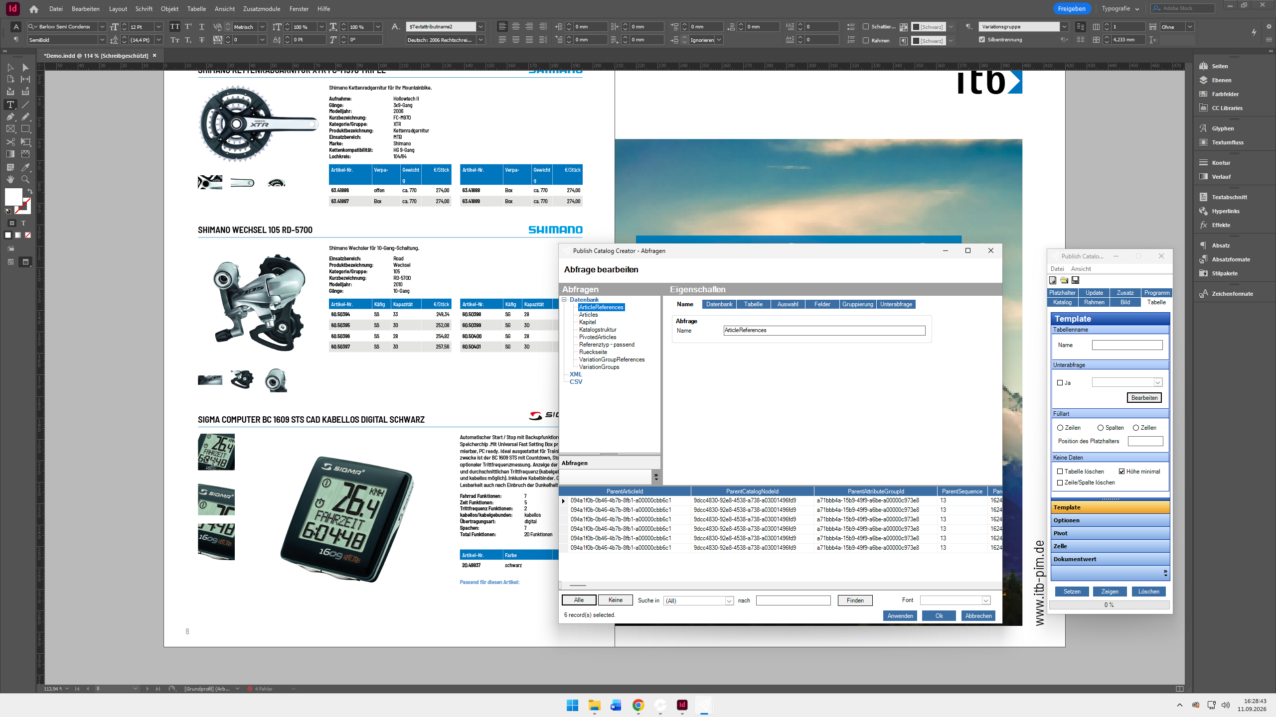Select the Gap tool
The image size is (1276, 717).
pos(25,79)
